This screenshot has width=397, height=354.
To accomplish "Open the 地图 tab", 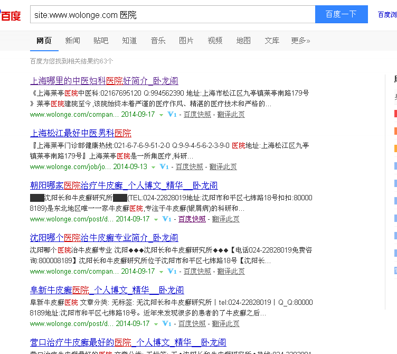I will (243, 41).
